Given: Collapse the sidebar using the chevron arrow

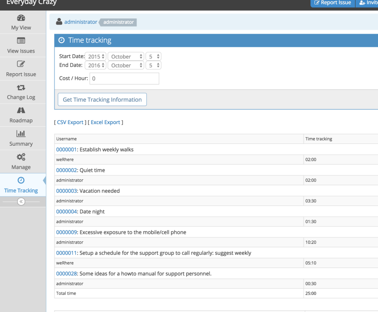Looking at the screenshot, I should (x=21, y=201).
